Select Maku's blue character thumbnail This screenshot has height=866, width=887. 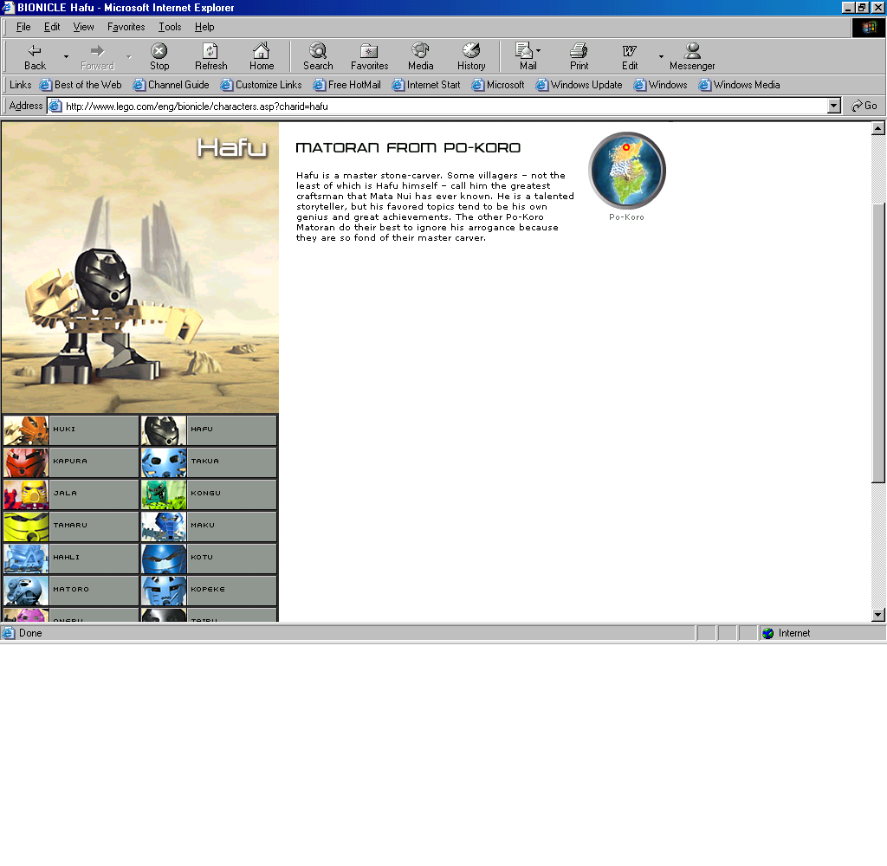[164, 527]
